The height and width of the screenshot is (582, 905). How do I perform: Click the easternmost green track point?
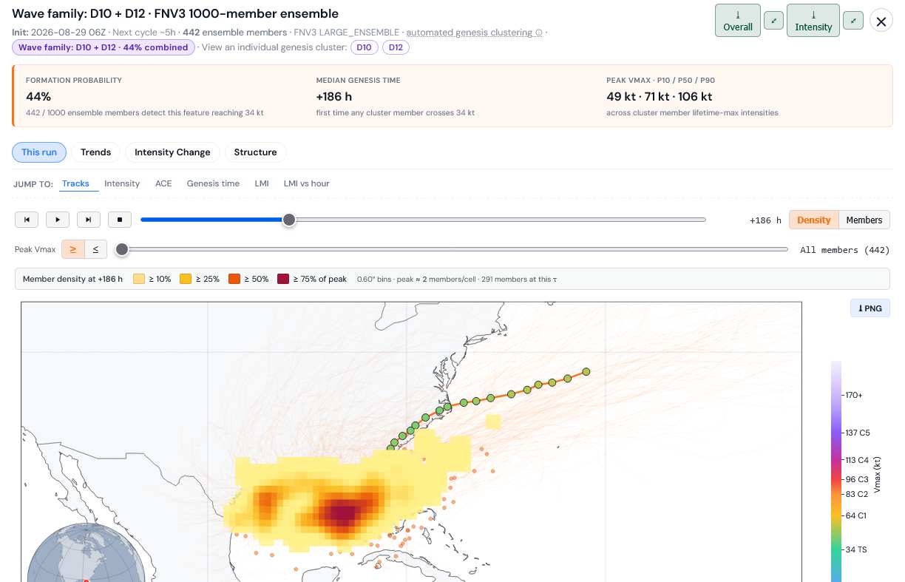[x=586, y=371]
